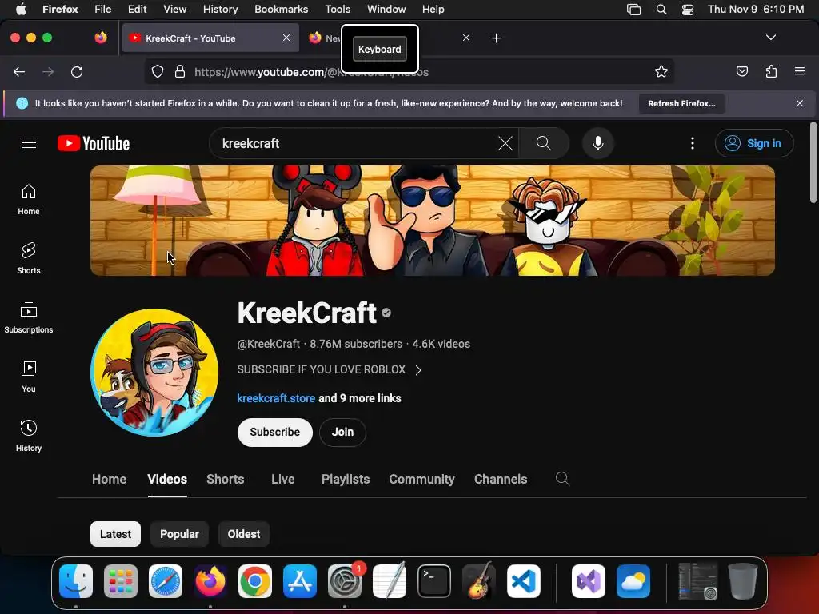Click the YouTube logo
This screenshot has height=614, width=819.
[x=94, y=143]
